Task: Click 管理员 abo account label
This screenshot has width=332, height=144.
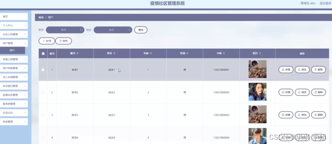Action: [308, 3]
